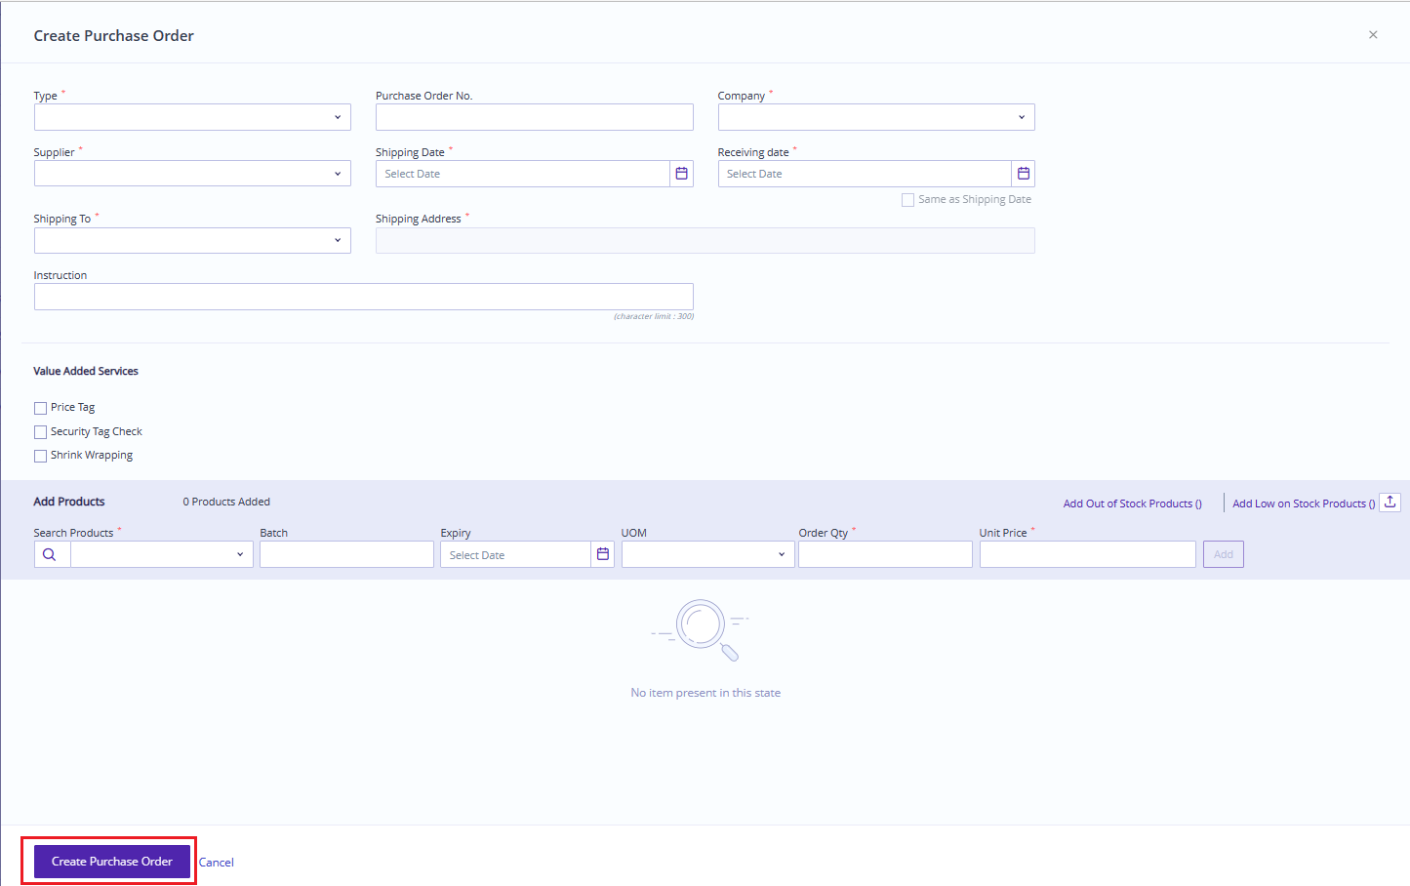Open the Receiving date calendar picker
The image size is (1410, 886).
click(x=1023, y=173)
